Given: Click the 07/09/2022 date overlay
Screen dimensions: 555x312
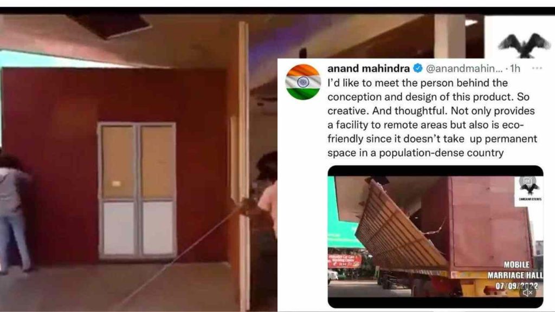Looking at the screenshot, I should [x=517, y=285].
